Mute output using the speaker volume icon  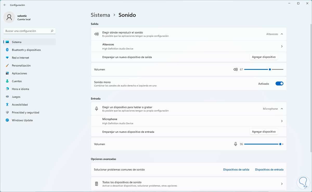click(236, 70)
